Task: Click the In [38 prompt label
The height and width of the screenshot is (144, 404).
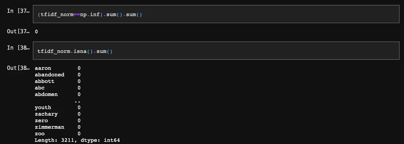Action: click(x=18, y=48)
